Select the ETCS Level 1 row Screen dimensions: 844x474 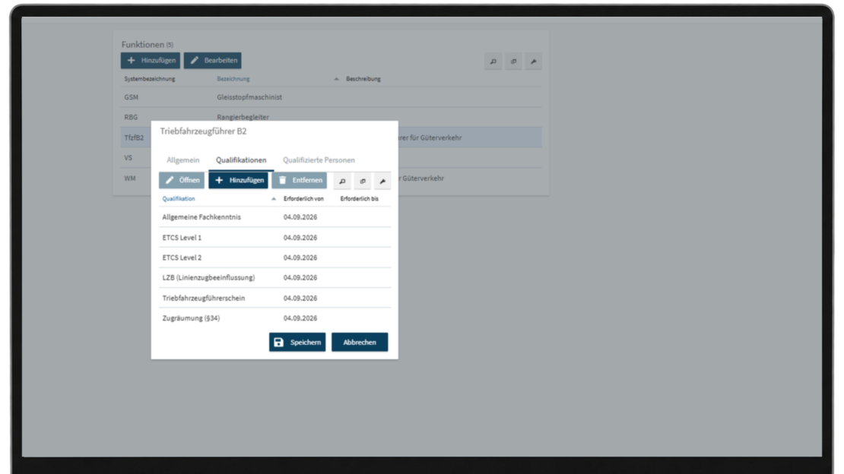coord(274,237)
